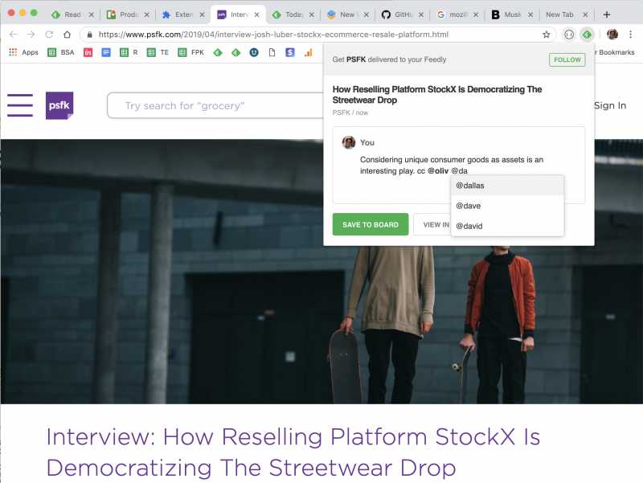Click SAVE TO BOARD
This screenshot has width=643, height=483.
point(370,224)
